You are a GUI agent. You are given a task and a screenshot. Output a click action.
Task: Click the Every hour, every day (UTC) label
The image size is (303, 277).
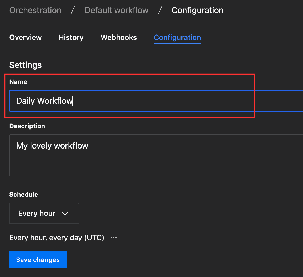(x=57, y=238)
